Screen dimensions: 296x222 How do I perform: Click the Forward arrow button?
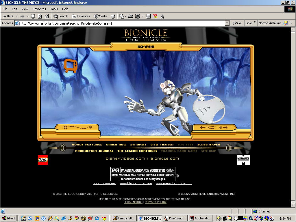click(22, 16)
